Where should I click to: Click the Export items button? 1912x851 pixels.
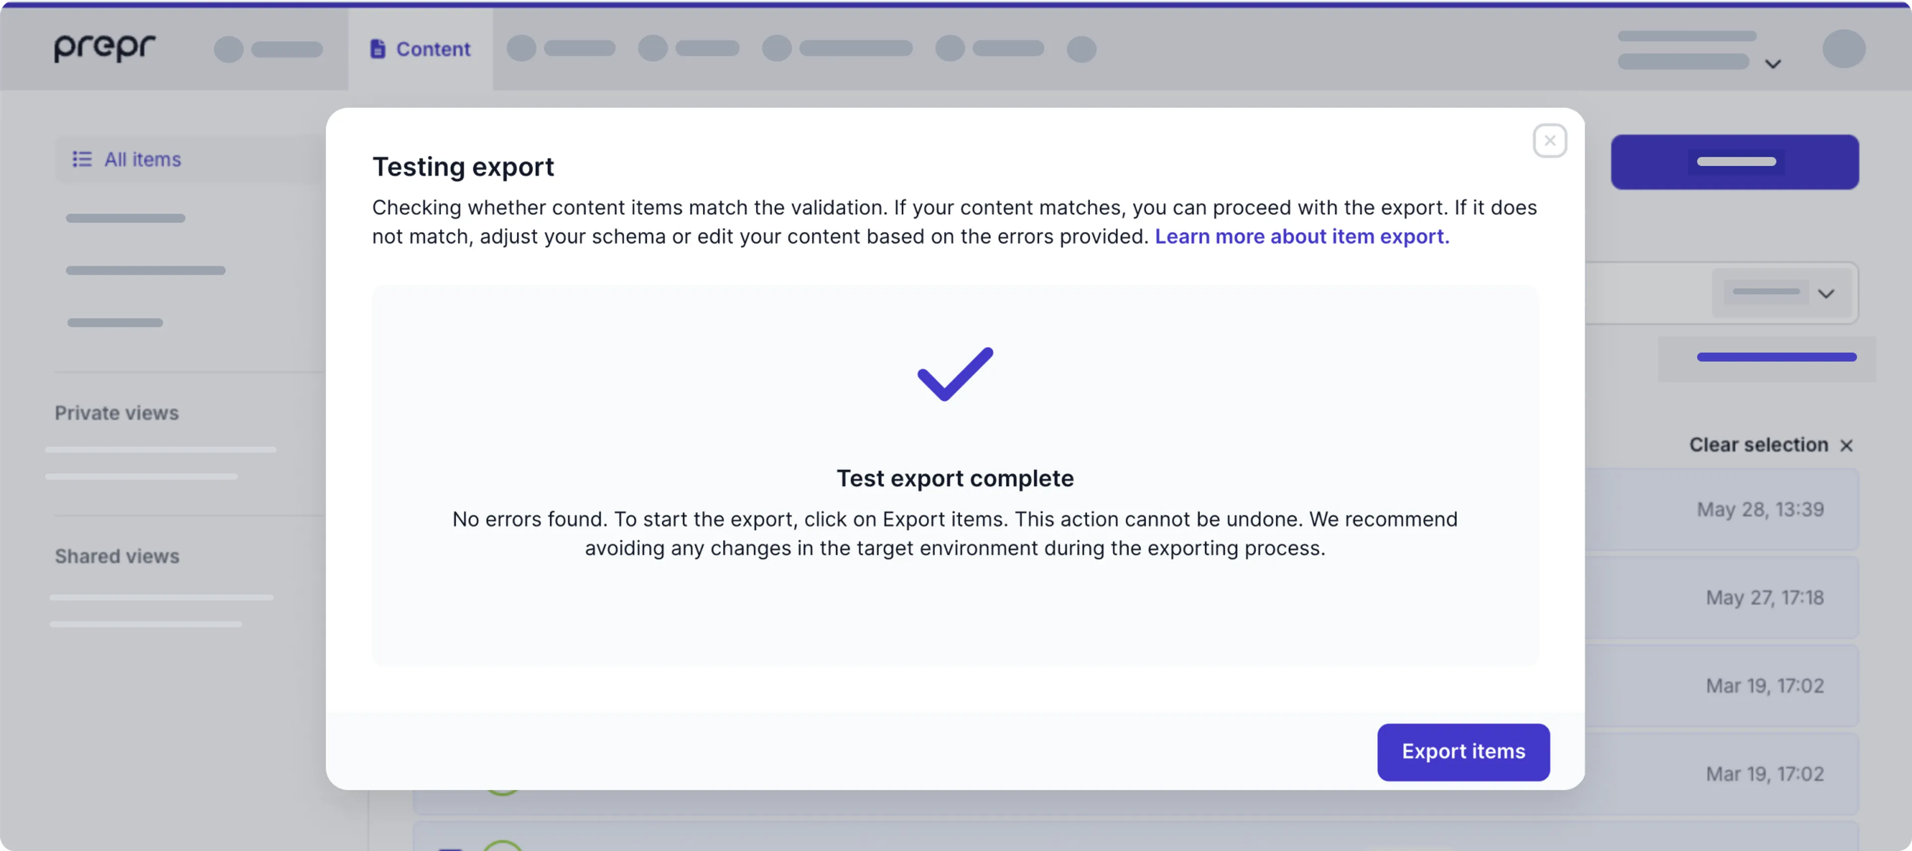point(1463,751)
